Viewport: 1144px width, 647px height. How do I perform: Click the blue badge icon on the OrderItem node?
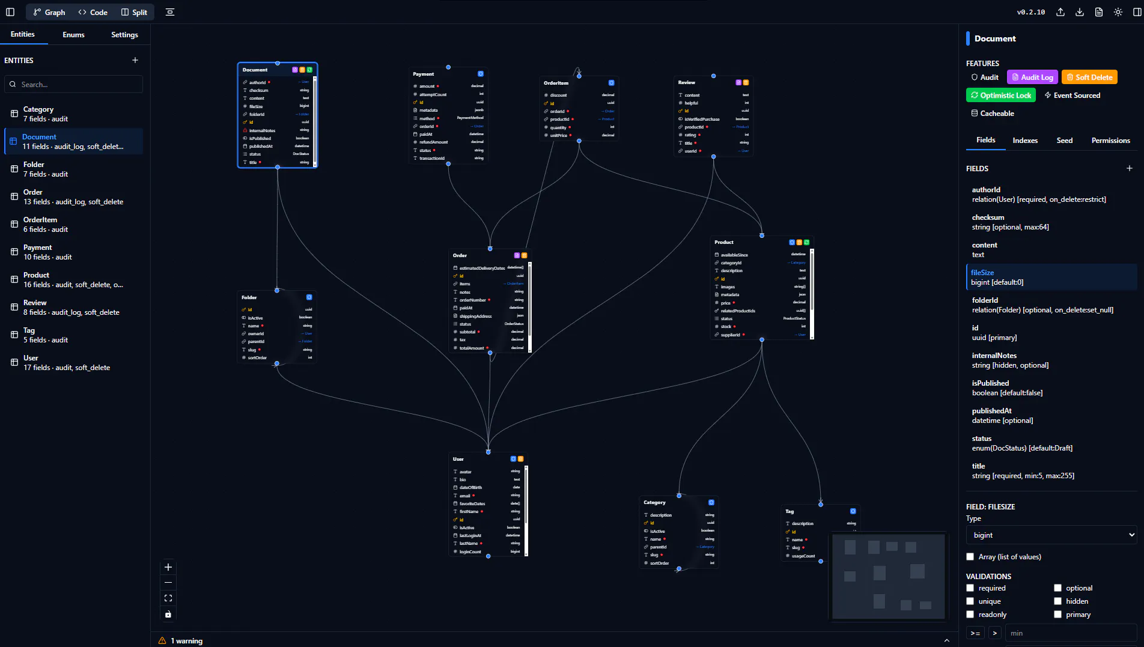612,83
